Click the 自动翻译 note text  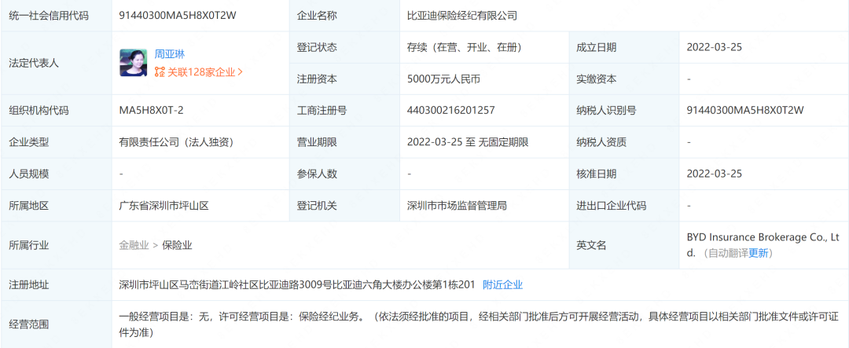point(728,253)
